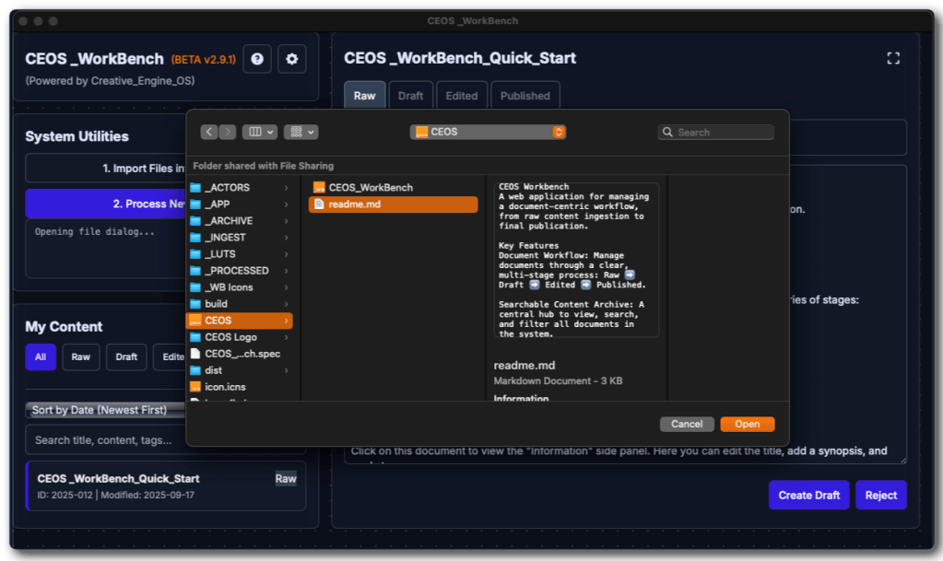Screen dimensions: 943x561
Task: Click the fullscreen expand icon
Action: (x=892, y=58)
